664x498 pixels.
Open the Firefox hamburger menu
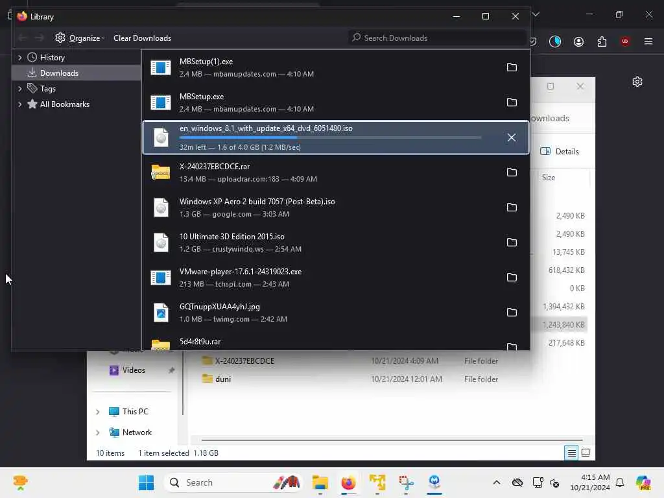pos(648,41)
